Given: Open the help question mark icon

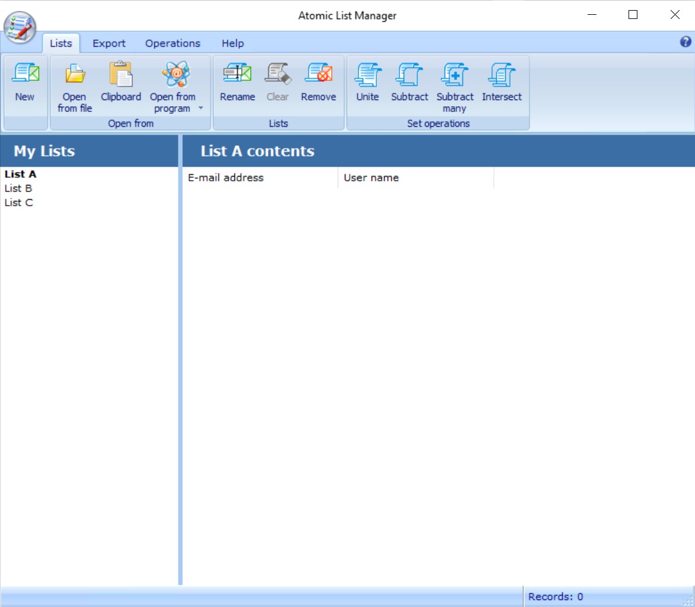Looking at the screenshot, I should click(686, 41).
